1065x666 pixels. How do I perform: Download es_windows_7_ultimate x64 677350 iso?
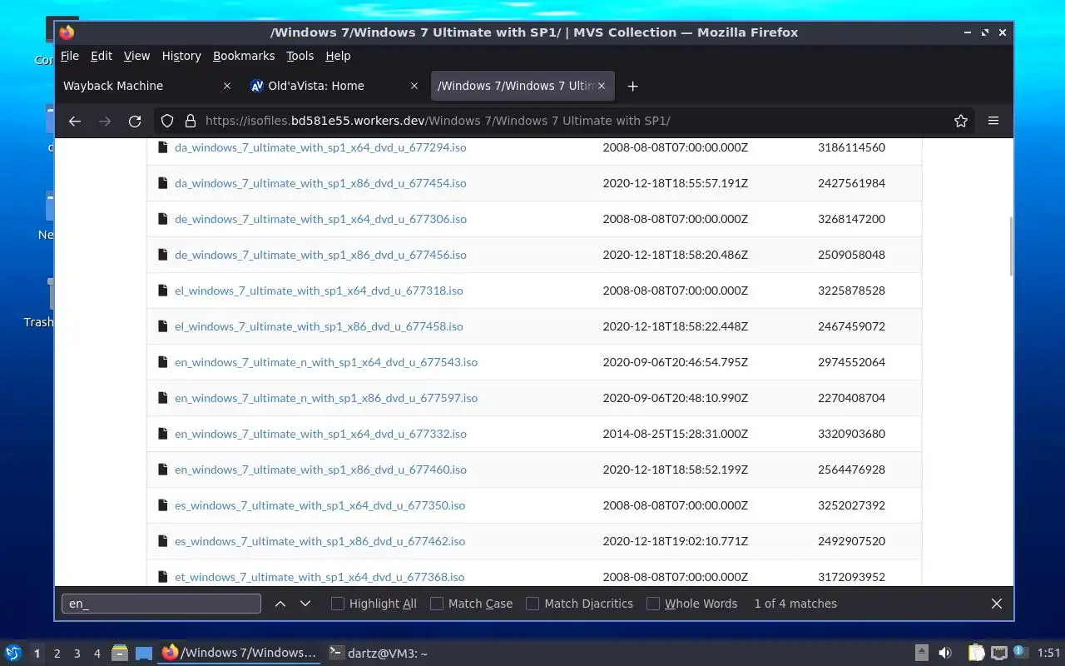pos(319,505)
